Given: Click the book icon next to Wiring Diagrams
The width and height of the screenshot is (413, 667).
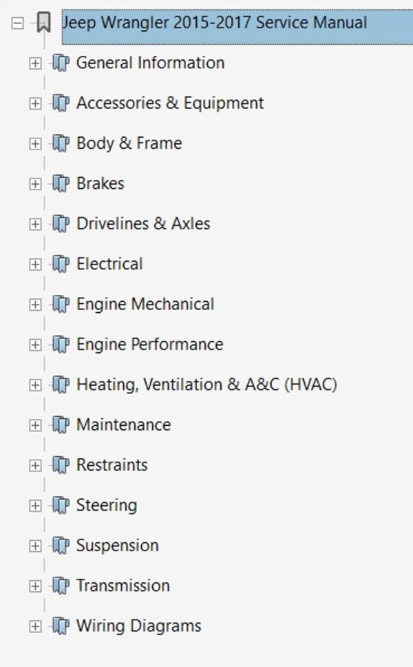Looking at the screenshot, I should coord(61,626).
